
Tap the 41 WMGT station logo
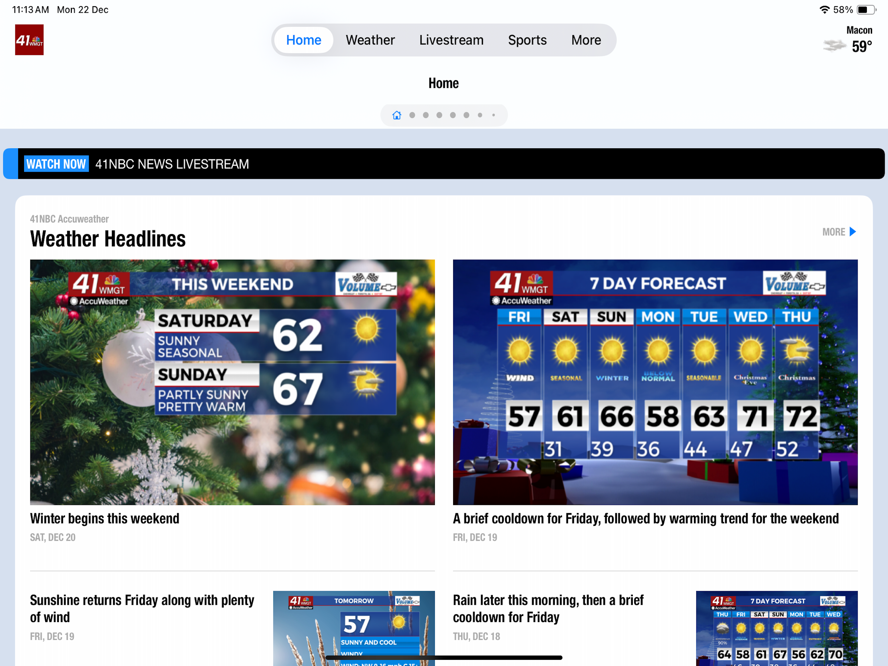(x=29, y=40)
